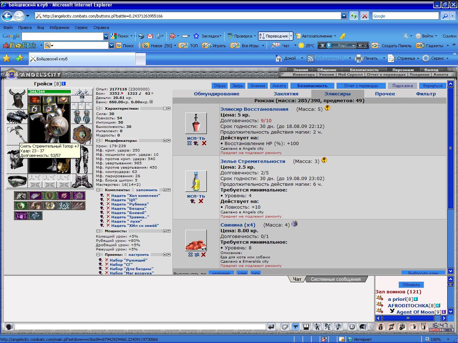Remove the gloves equipment slot
The image size is (458, 343).
click(82, 117)
